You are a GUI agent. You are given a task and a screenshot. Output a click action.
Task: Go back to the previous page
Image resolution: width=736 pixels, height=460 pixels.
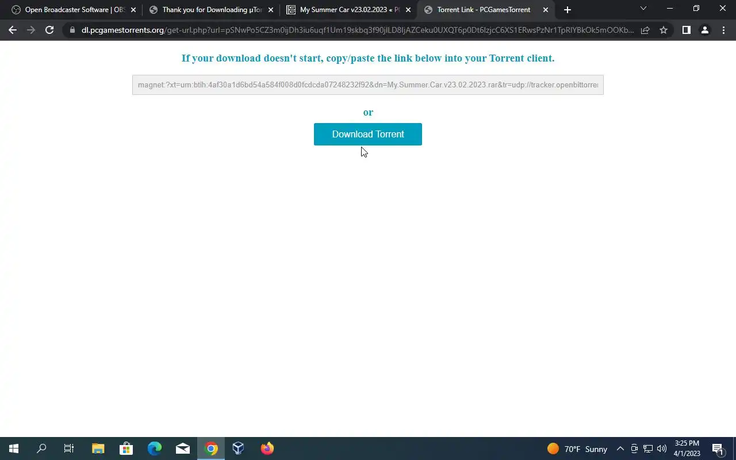pos(13,30)
